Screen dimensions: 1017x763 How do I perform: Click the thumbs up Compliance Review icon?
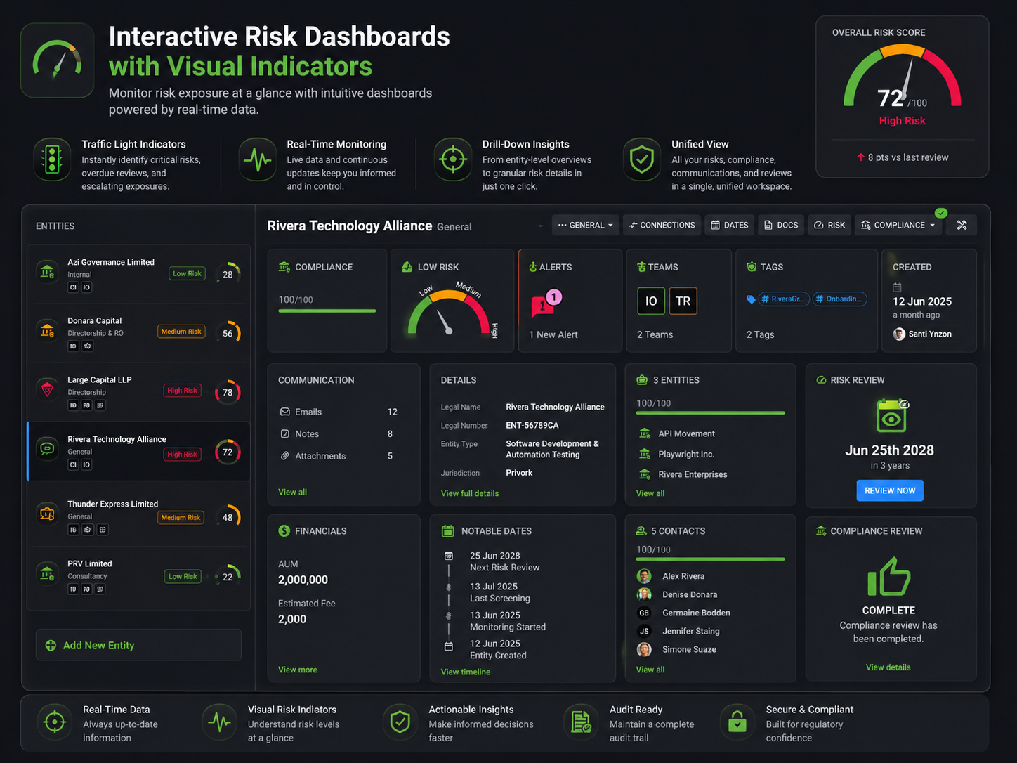pos(888,578)
